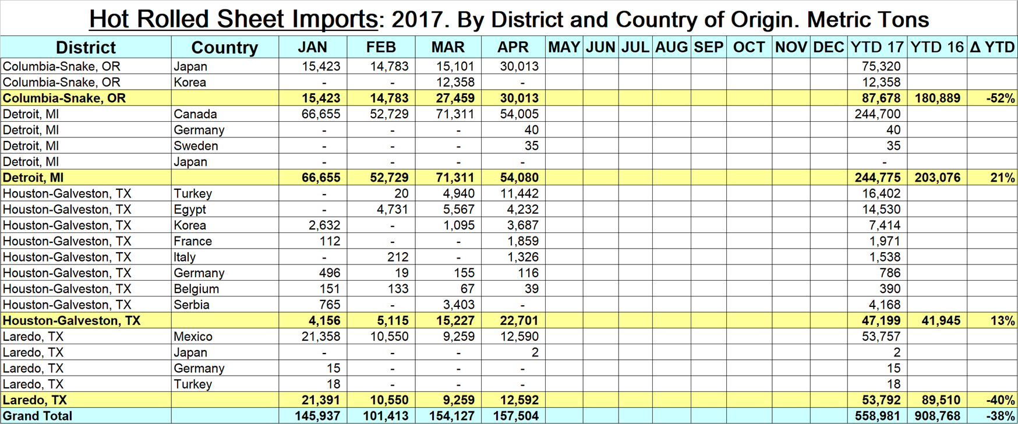
Task: Select the -52% change value for Columbia-Snake
Action: tap(1000, 98)
